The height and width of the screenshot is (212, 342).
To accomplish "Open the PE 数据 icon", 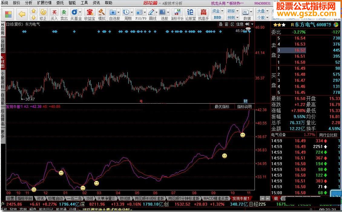I will [x=245, y=12].
